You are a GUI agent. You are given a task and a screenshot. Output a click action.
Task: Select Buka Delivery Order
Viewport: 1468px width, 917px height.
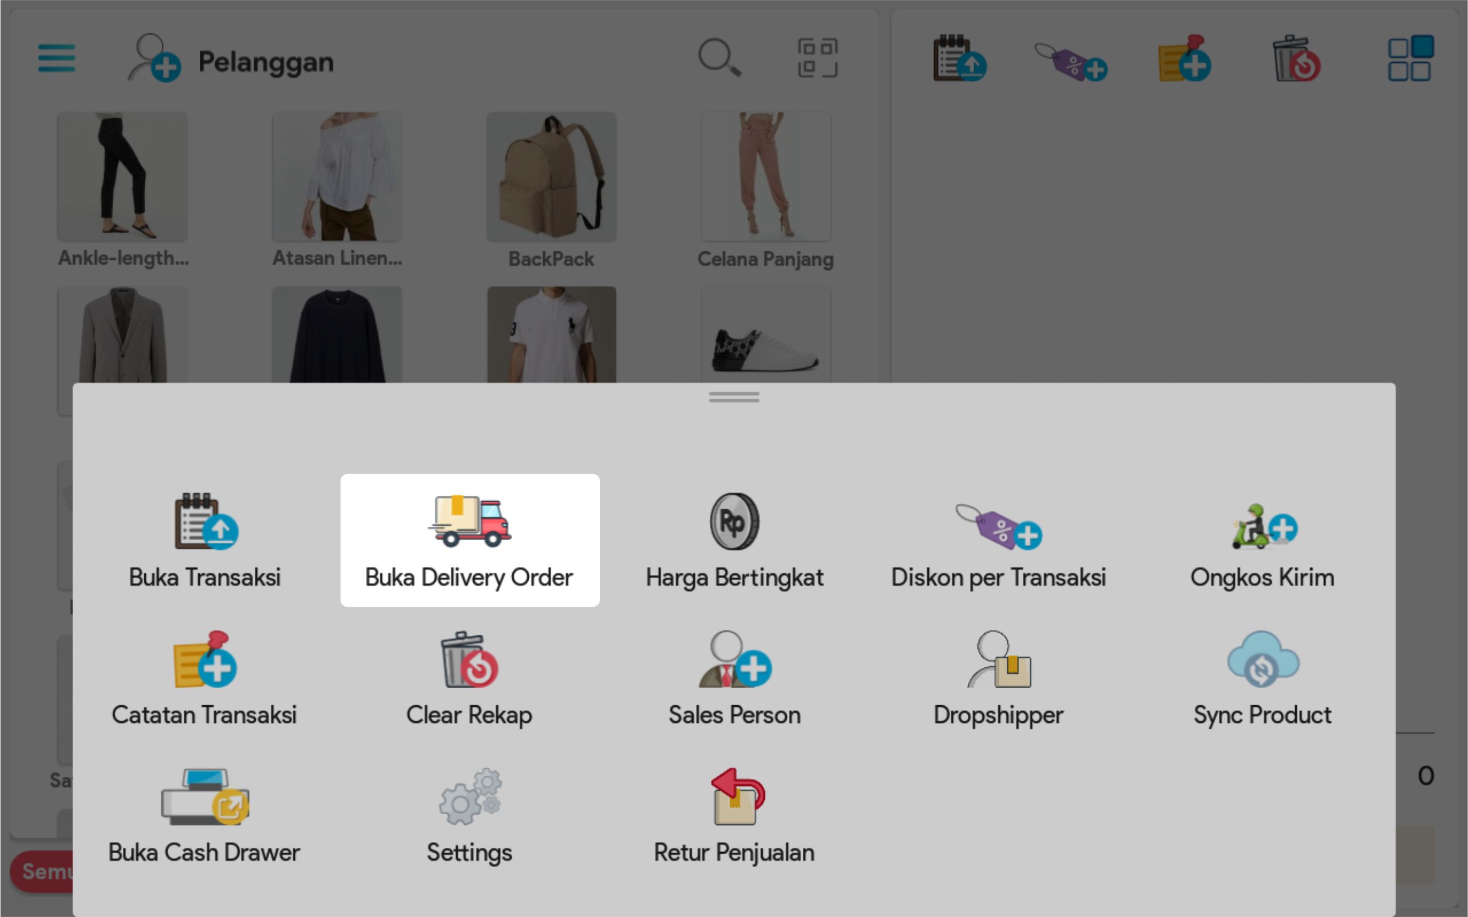(x=469, y=540)
